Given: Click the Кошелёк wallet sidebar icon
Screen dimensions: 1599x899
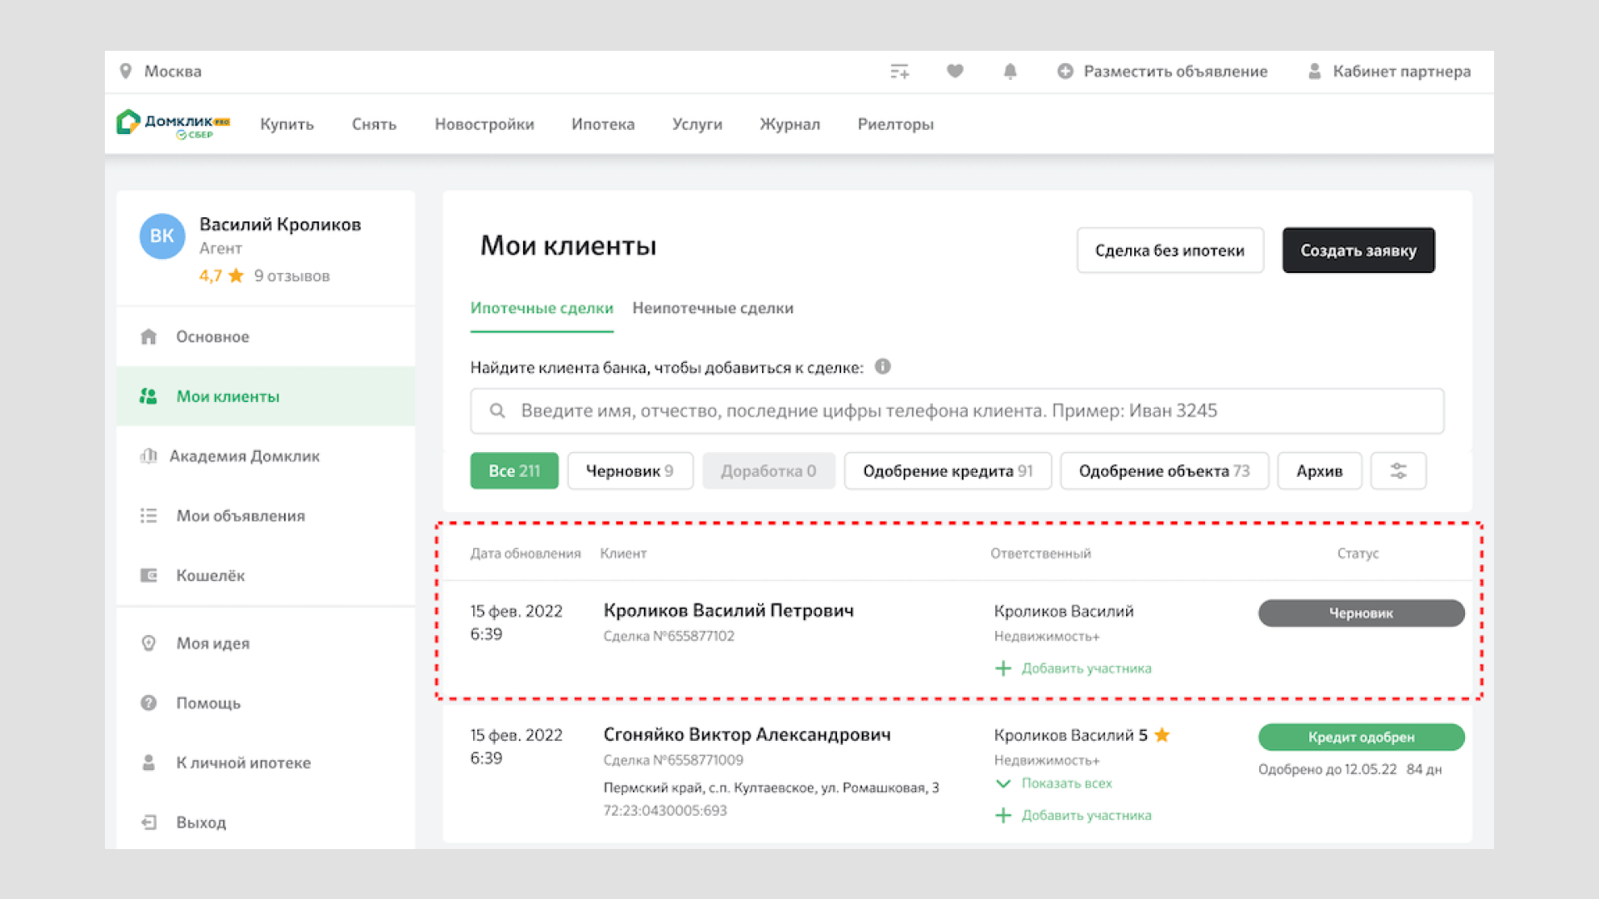Looking at the screenshot, I should click(148, 575).
